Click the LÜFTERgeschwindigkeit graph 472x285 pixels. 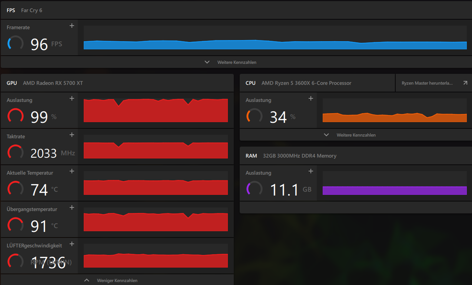[x=156, y=256]
